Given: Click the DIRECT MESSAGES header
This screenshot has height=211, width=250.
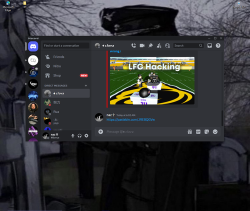Looking at the screenshot, I should click(56, 85).
